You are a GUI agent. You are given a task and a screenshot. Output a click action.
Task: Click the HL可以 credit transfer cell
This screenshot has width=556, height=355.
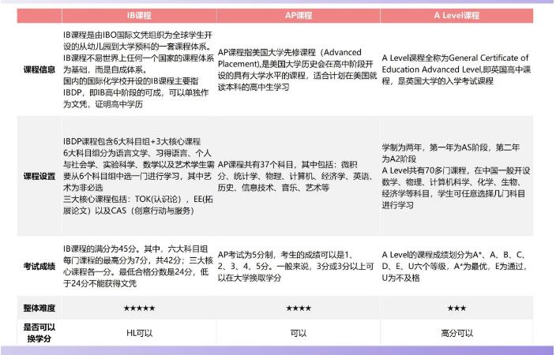[x=139, y=333]
